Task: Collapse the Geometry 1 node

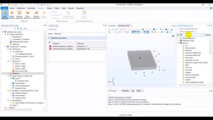Action: (8, 61)
